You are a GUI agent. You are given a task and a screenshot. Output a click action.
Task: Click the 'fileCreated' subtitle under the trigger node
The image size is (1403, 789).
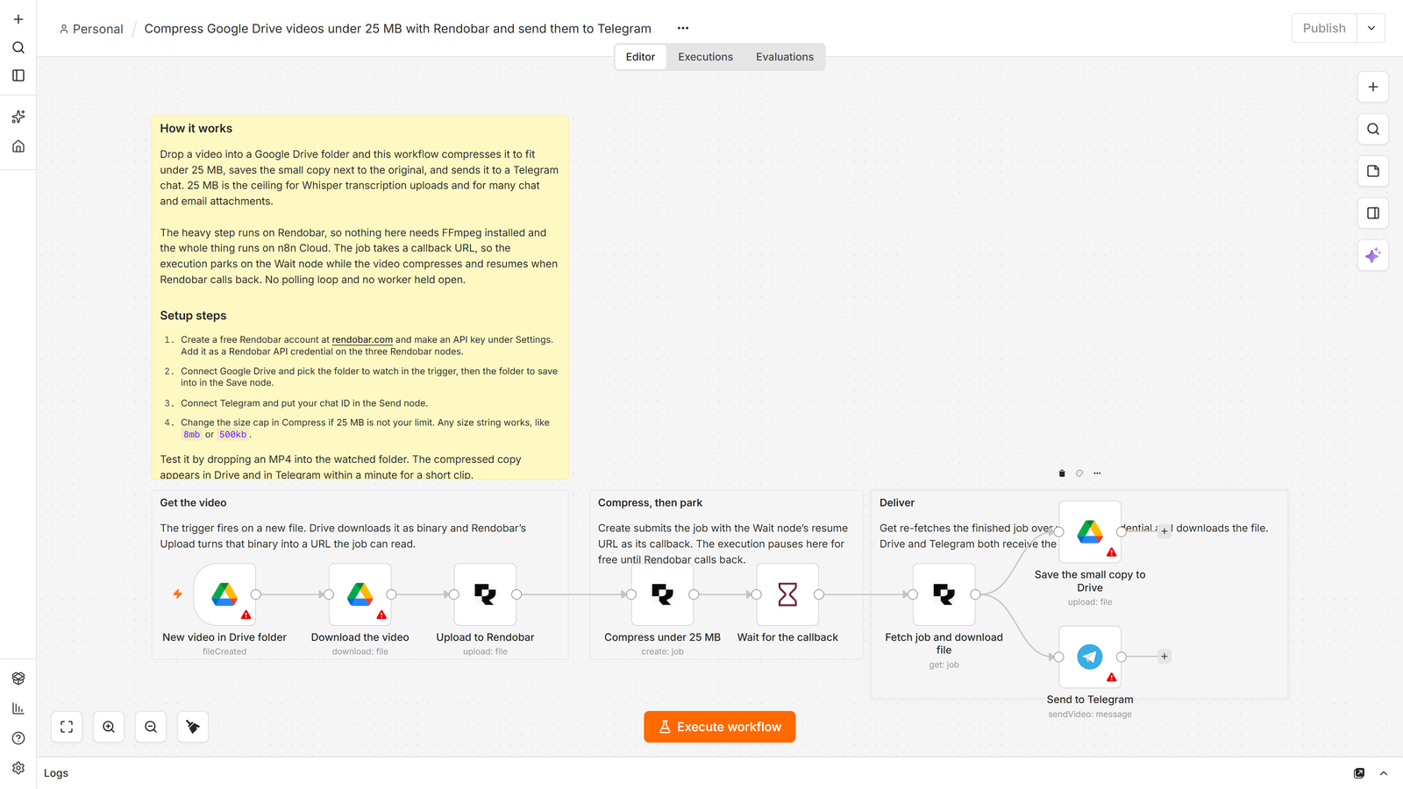click(x=224, y=652)
